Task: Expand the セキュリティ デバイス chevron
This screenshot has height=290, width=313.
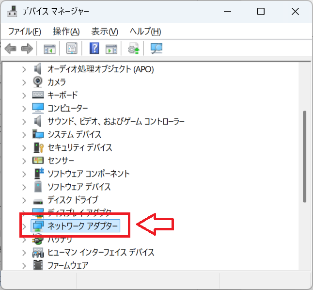Action: (24, 148)
